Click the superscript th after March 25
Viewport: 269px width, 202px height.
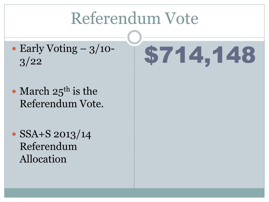tap(67, 89)
